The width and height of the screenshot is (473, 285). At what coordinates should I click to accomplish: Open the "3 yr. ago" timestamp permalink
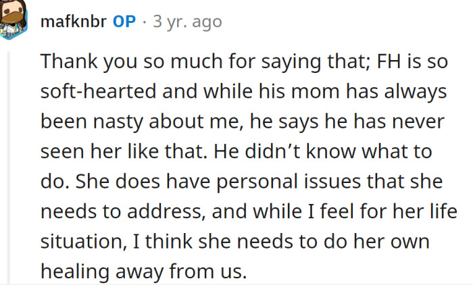pos(187,22)
